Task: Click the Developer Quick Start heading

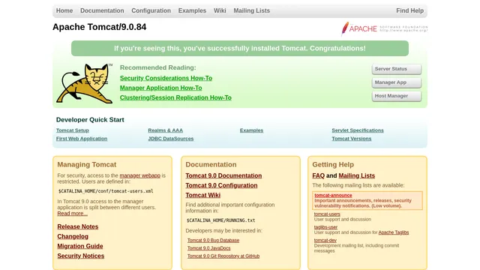Action: tap(90, 120)
